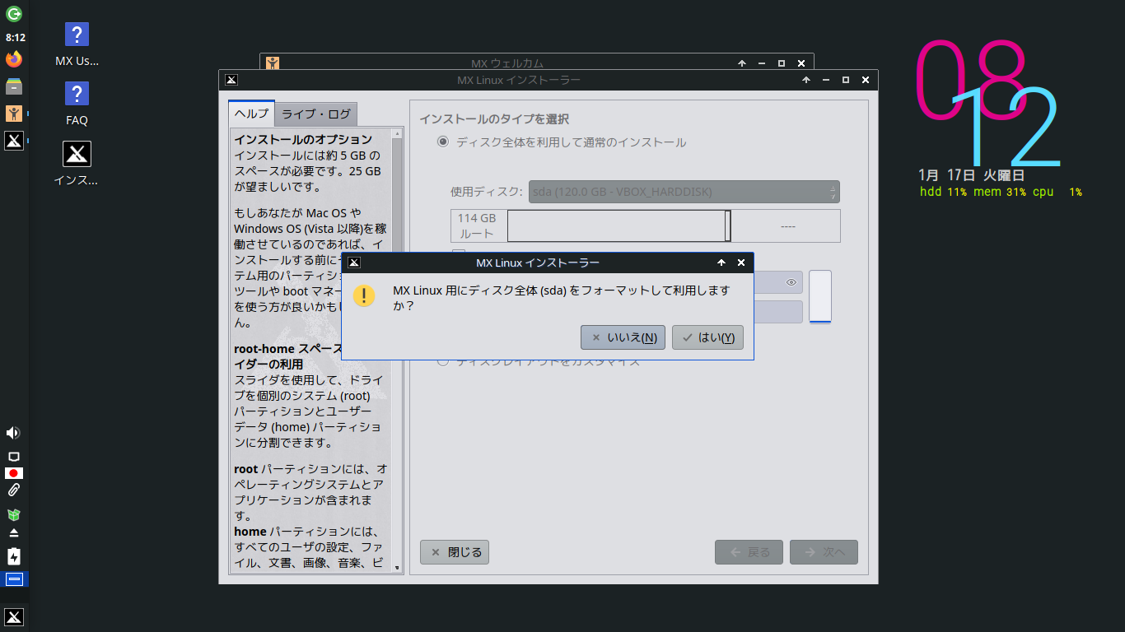Open the volume control tray icon
The width and height of the screenshot is (1125, 632).
coord(13,433)
